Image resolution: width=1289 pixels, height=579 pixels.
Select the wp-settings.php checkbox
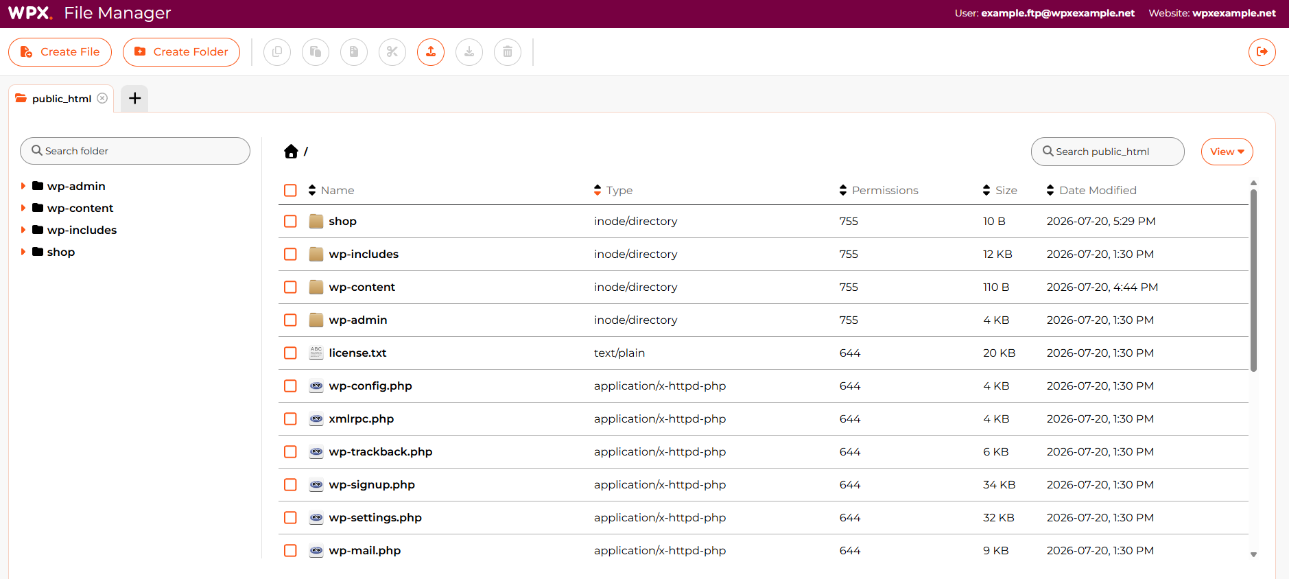pos(291,517)
